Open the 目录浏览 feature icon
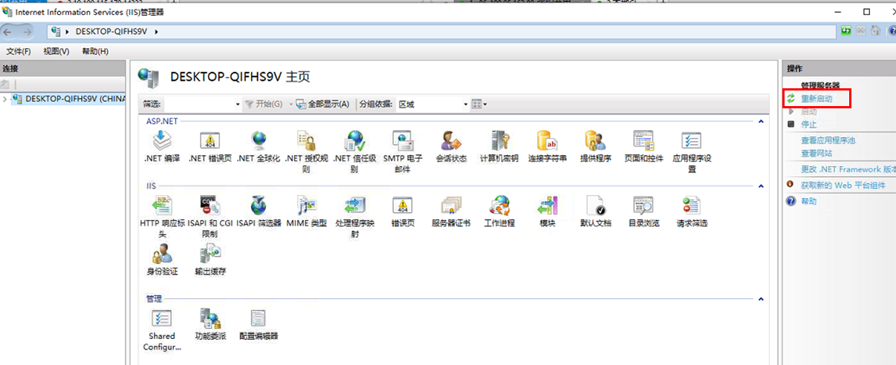The image size is (896, 365). point(643,205)
